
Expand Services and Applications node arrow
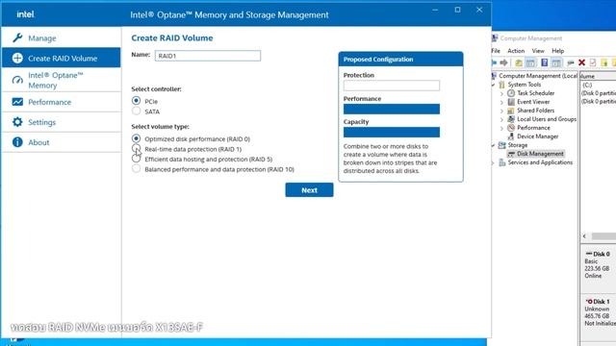pyautogui.click(x=494, y=162)
